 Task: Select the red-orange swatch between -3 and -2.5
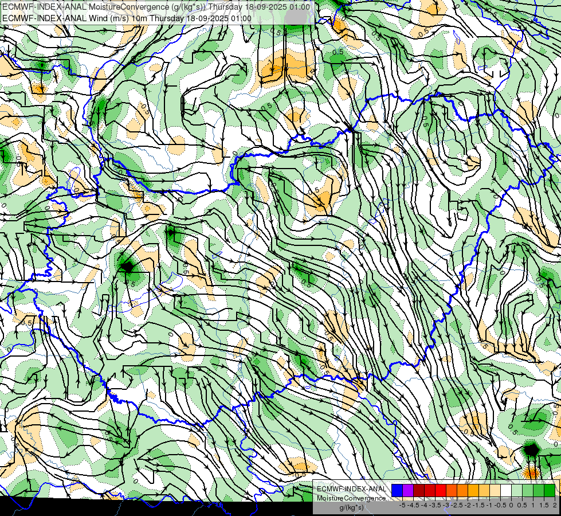452,491
